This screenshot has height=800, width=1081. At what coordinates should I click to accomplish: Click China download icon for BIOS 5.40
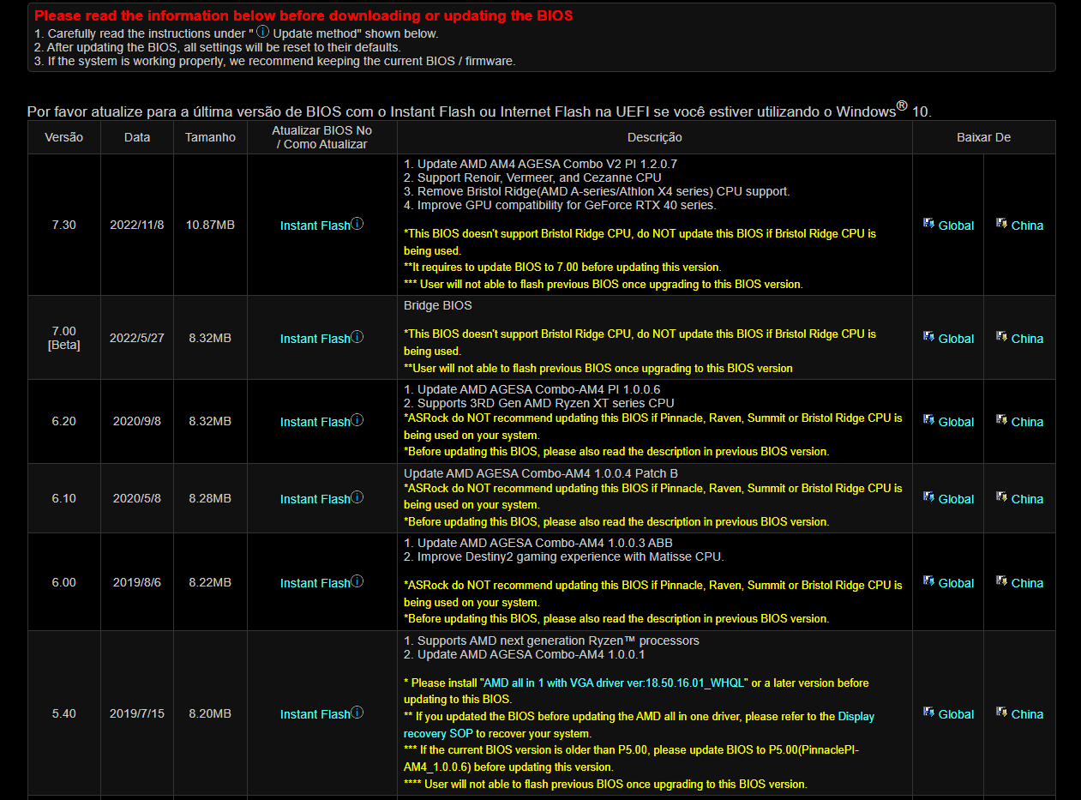point(1001,713)
